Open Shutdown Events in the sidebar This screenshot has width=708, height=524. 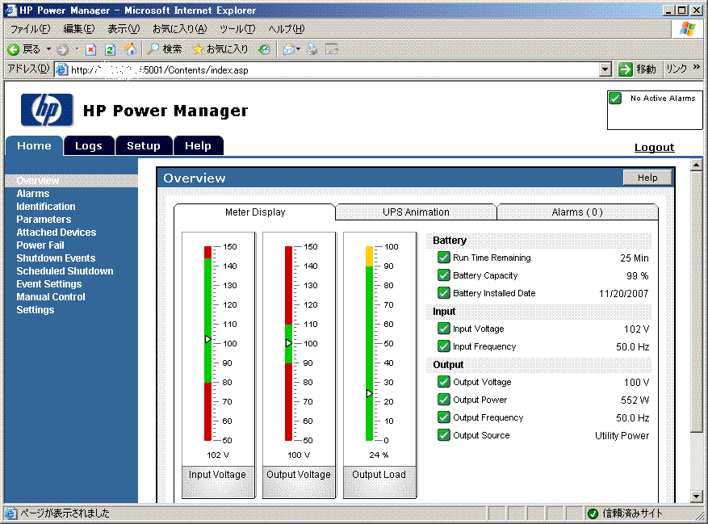[x=56, y=258]
